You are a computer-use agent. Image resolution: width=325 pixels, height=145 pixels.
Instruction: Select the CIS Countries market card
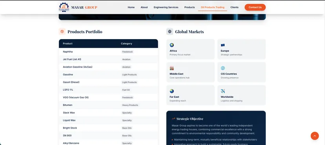[x=241, y=72]
